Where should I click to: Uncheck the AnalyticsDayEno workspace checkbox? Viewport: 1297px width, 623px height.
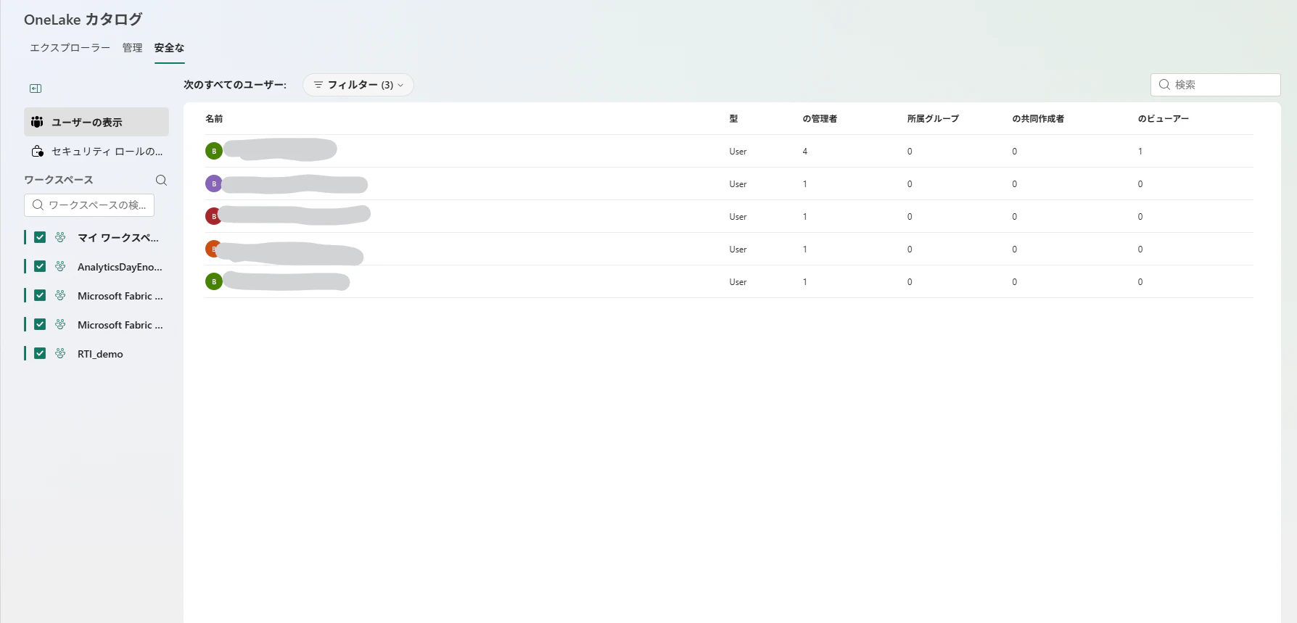click(40, 266)
